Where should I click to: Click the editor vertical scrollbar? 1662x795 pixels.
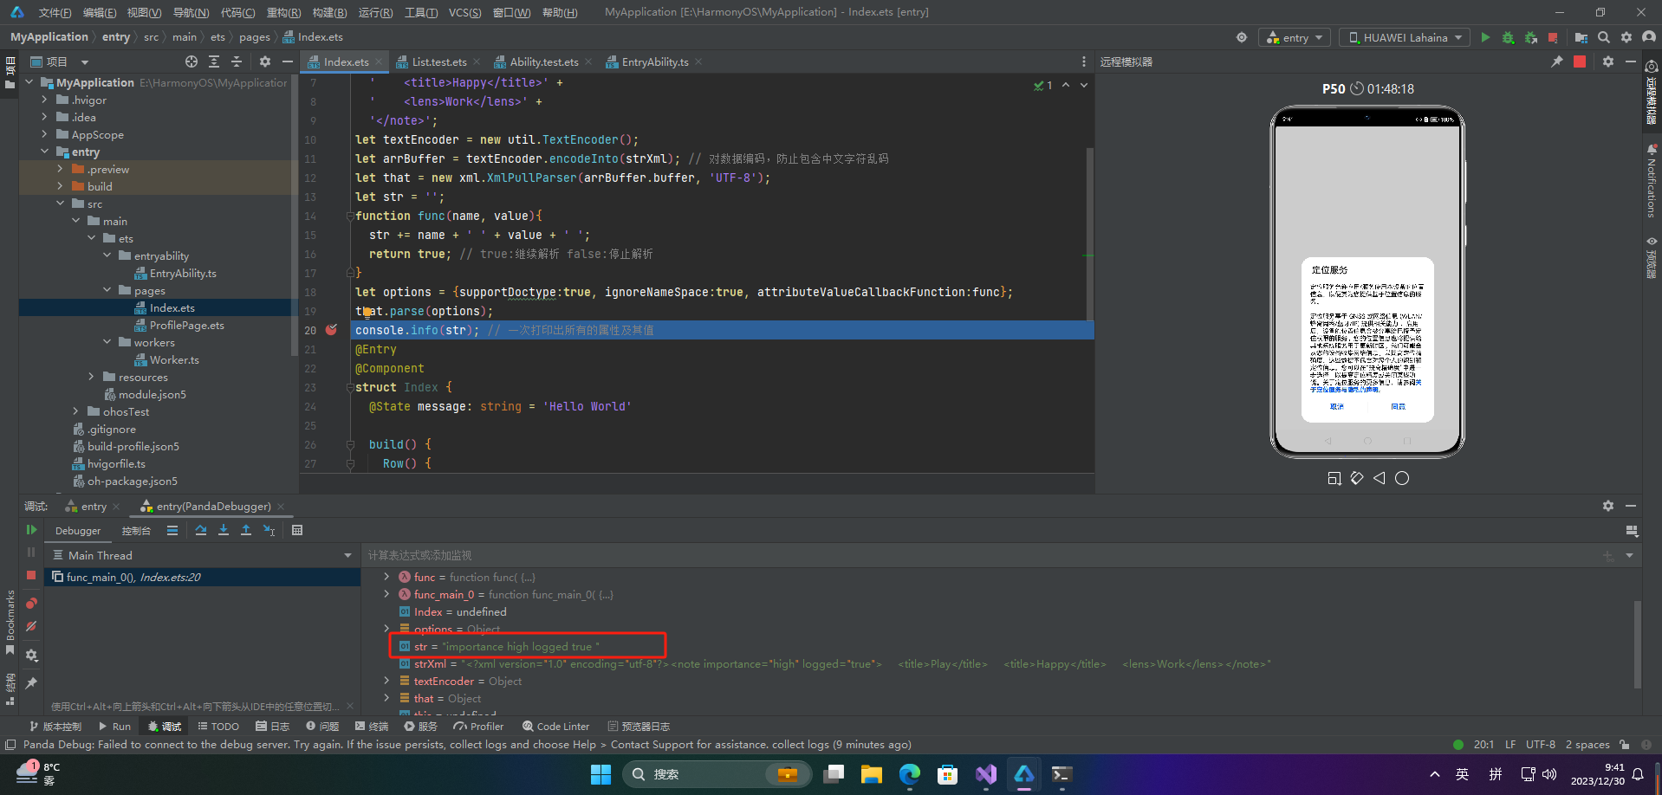pyautogui.click(x=1089, y=234)
